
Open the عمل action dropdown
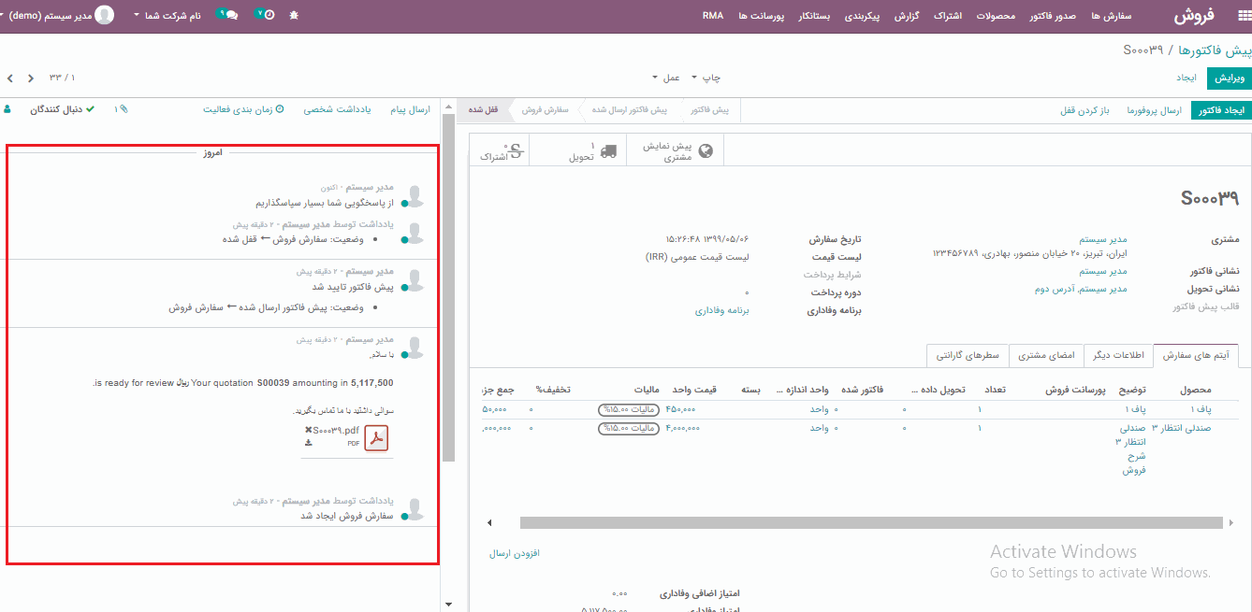666,78
